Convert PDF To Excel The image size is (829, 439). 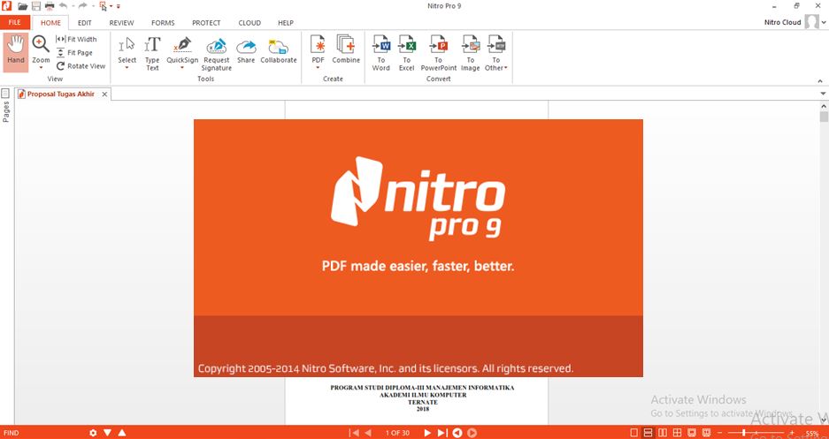(x=407, y=53)
